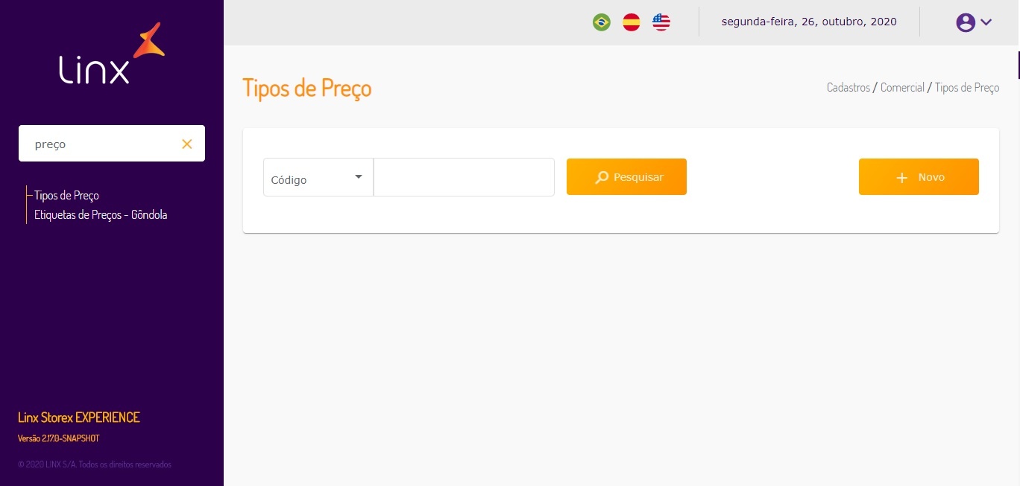1020x486 pixels.
Task: Select the Spanish flag language
Action: [632, 22]
